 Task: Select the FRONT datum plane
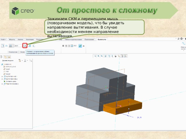tap(7, 74)
